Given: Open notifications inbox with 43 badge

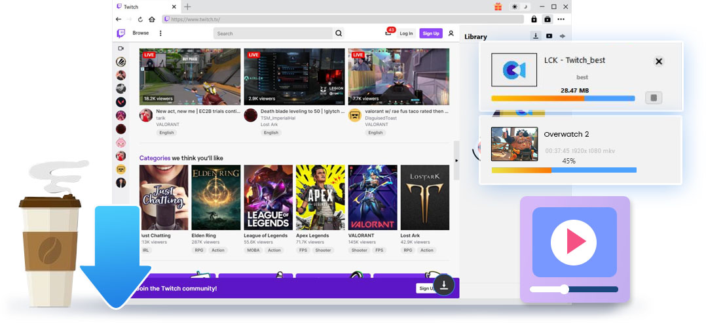Looking at the screenshot, I should tap(388, 33).
